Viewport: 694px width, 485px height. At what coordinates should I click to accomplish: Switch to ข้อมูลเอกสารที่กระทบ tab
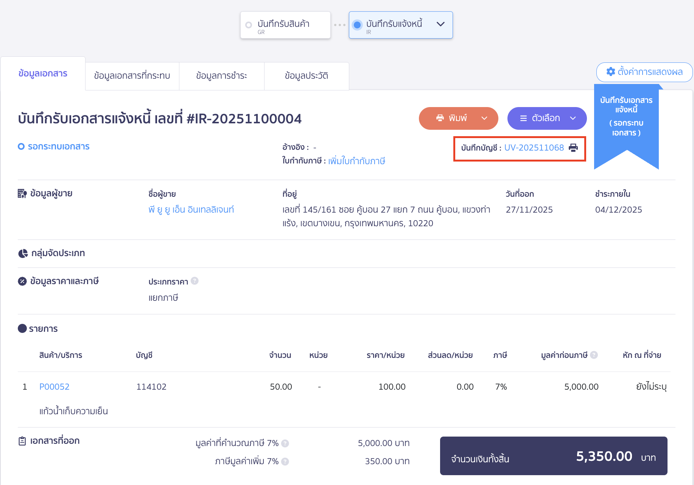[x=132, y=76]
